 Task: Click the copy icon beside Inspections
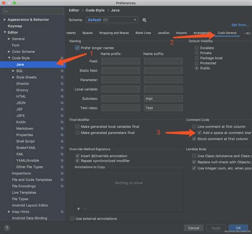point(62,173)
